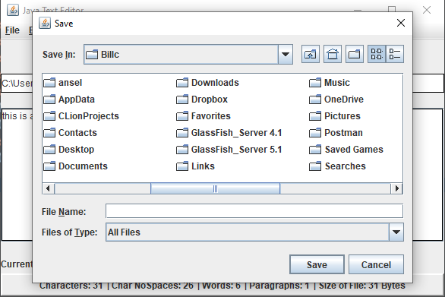This screenshot has height=297, width=445.
Task: Close the Save dialog window
Action: 401,23
